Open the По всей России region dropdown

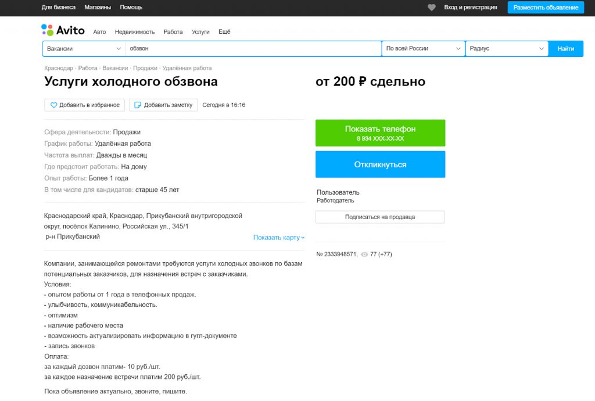pos(422,49)
